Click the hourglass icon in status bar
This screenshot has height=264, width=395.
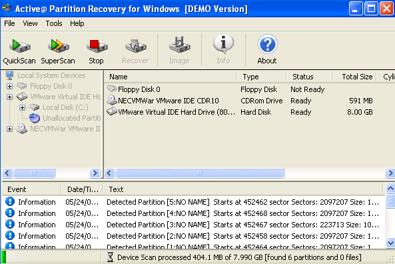click(x=110, y=257)
